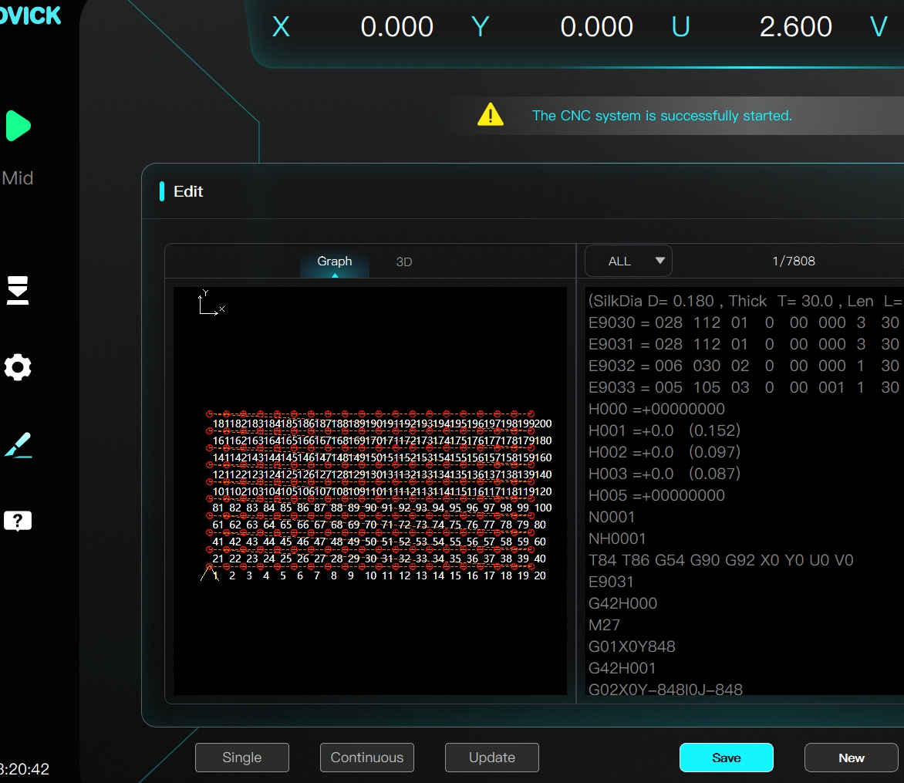Open the settings gear in sidebar

pyautogui.click(x=18, y=367)
